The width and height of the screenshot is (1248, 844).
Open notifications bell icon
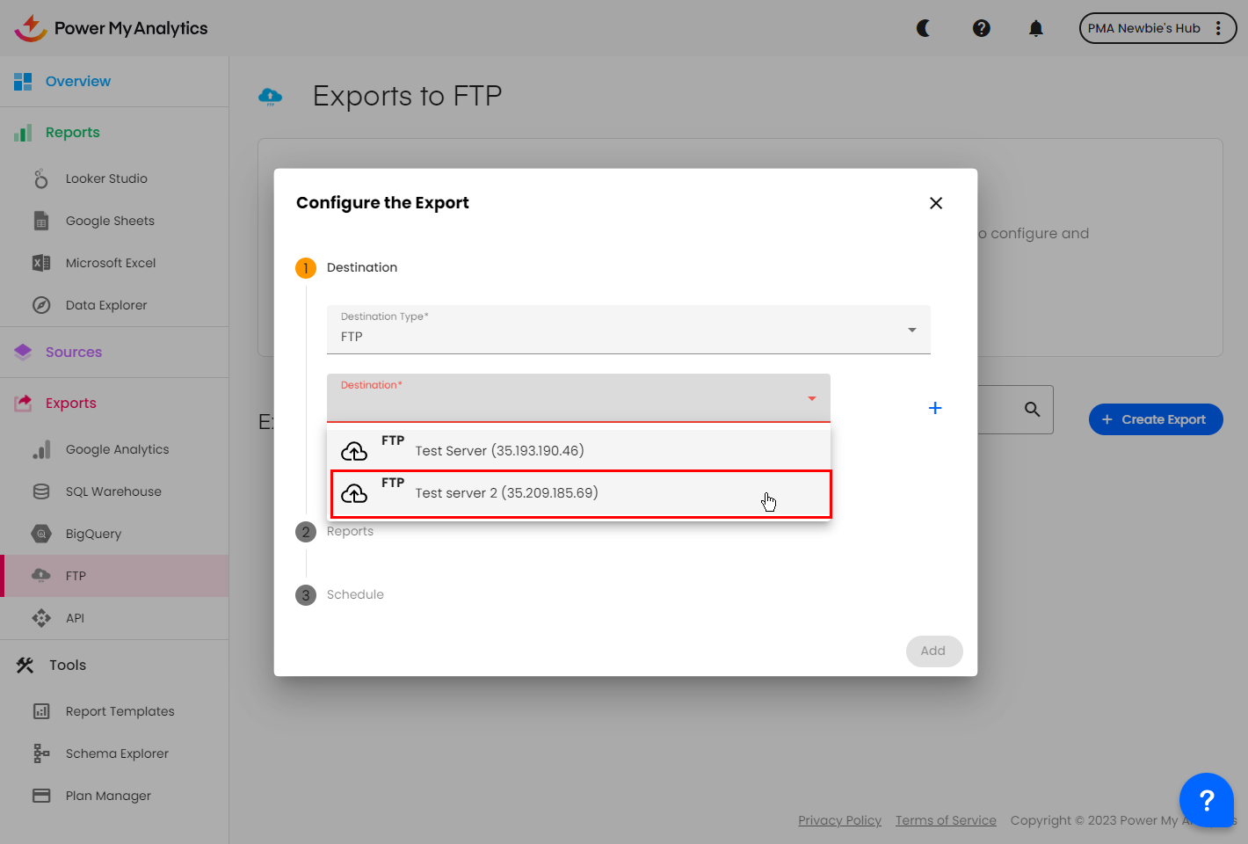tap(1035, 28)
